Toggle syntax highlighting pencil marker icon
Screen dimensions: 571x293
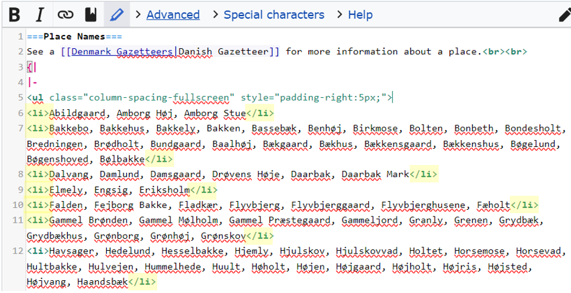click(116, 15)
